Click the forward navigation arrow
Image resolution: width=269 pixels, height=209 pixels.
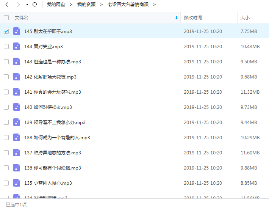18,5
